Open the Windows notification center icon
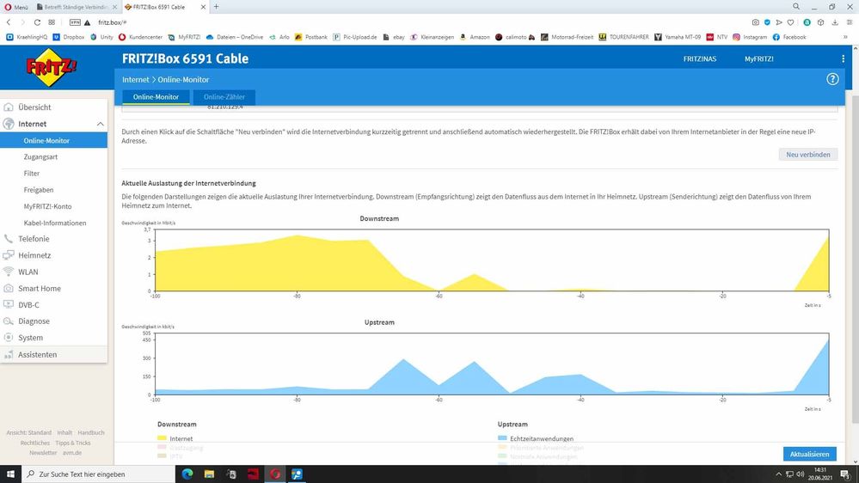859x483 pixels. click(845, 474)
